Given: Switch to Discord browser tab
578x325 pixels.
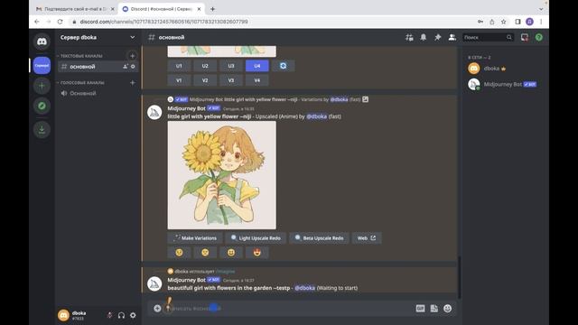Looking at the screenshot, I should (x=163, y=9).
